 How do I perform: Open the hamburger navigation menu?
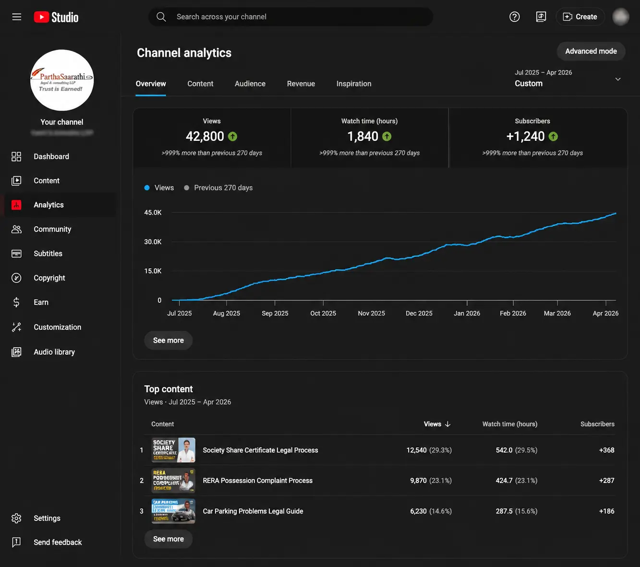coord(17,17)
